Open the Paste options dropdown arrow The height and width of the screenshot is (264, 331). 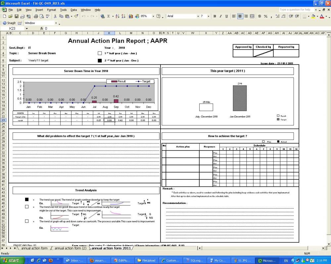click(x=71, y=16)
